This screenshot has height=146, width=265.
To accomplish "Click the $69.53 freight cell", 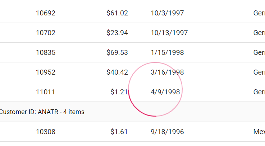I will pyautogui.click(x=117, y=53).
